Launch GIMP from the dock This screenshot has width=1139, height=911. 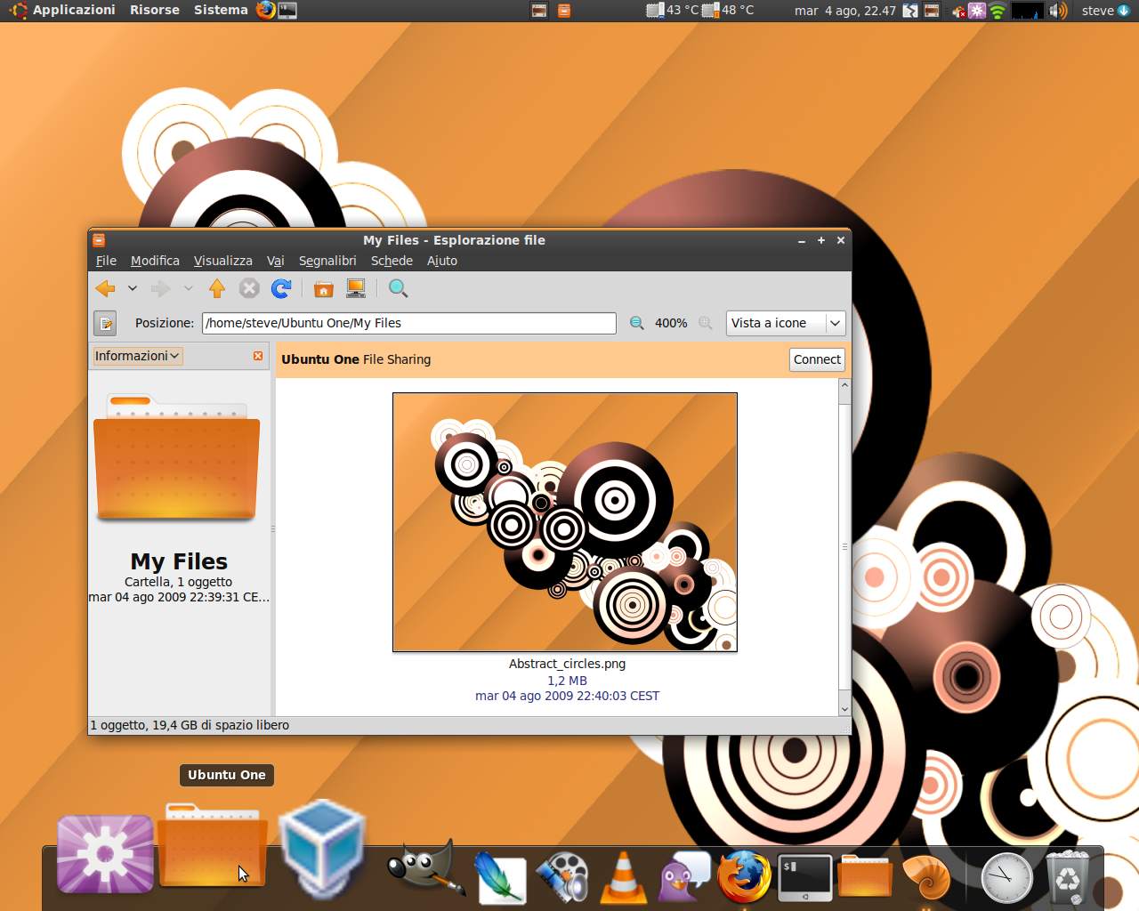click(x=426, y=867)
